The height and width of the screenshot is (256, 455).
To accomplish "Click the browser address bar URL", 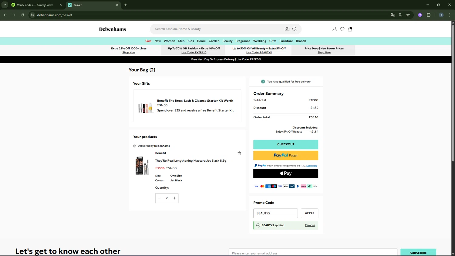I will pyautogui.click(x=55, y=15).
